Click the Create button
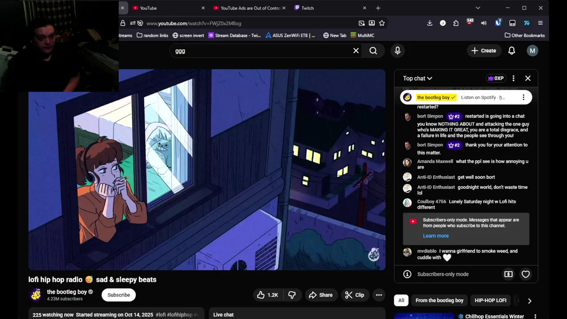 click(483, 51)
